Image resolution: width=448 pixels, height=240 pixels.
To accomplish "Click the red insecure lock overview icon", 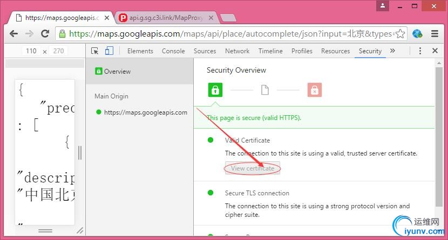I will coord(315,90).
